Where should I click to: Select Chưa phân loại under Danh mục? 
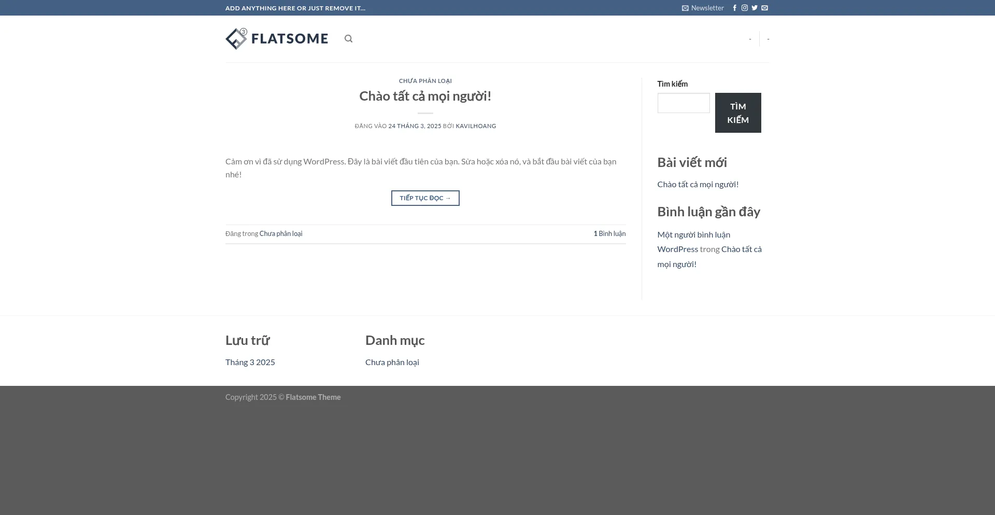pos(392,363)
